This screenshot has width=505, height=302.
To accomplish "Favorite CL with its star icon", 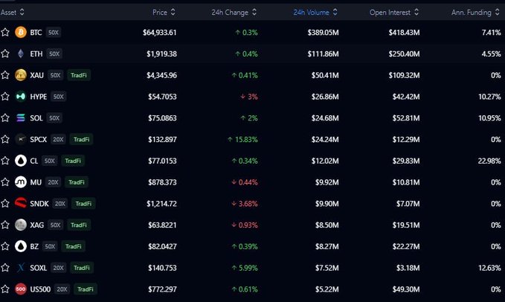I will coord(5,161).
